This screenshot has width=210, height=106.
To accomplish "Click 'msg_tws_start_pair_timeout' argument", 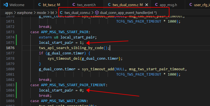I will point(157,69).
